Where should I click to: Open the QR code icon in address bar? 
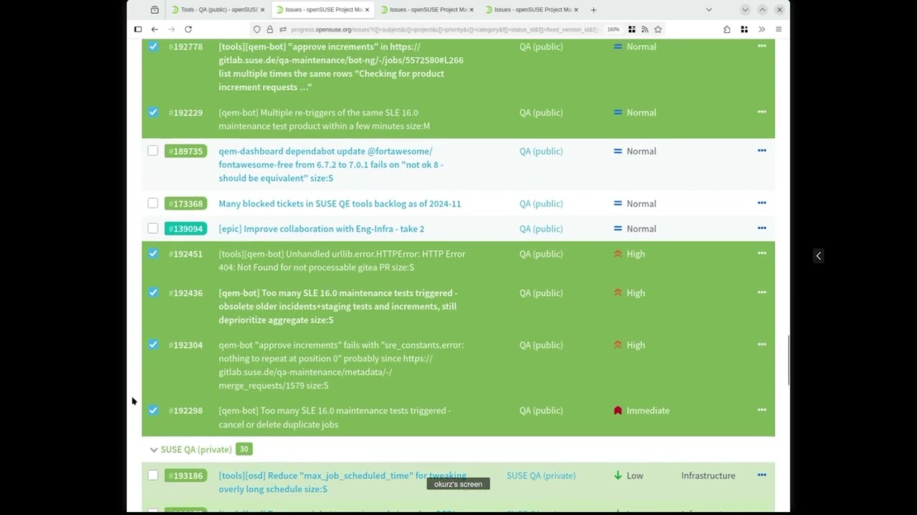(x=632, y=29)
